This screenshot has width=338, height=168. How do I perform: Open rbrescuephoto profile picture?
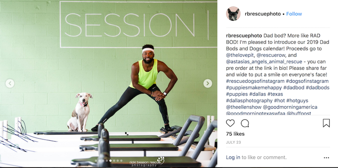point(233,14)
